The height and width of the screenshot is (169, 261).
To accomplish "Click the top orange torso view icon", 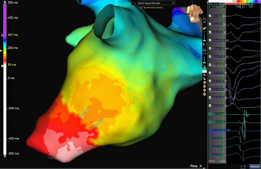I will coord(205,83).
